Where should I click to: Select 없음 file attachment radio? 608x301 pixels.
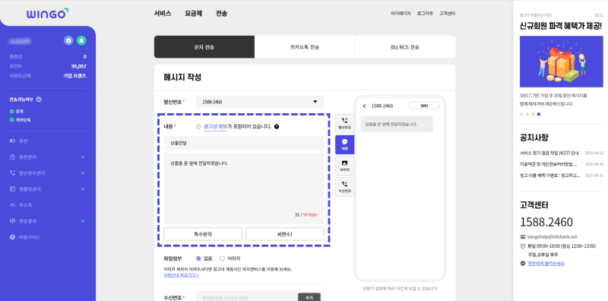pyautogui.click(x=198, y=258)
